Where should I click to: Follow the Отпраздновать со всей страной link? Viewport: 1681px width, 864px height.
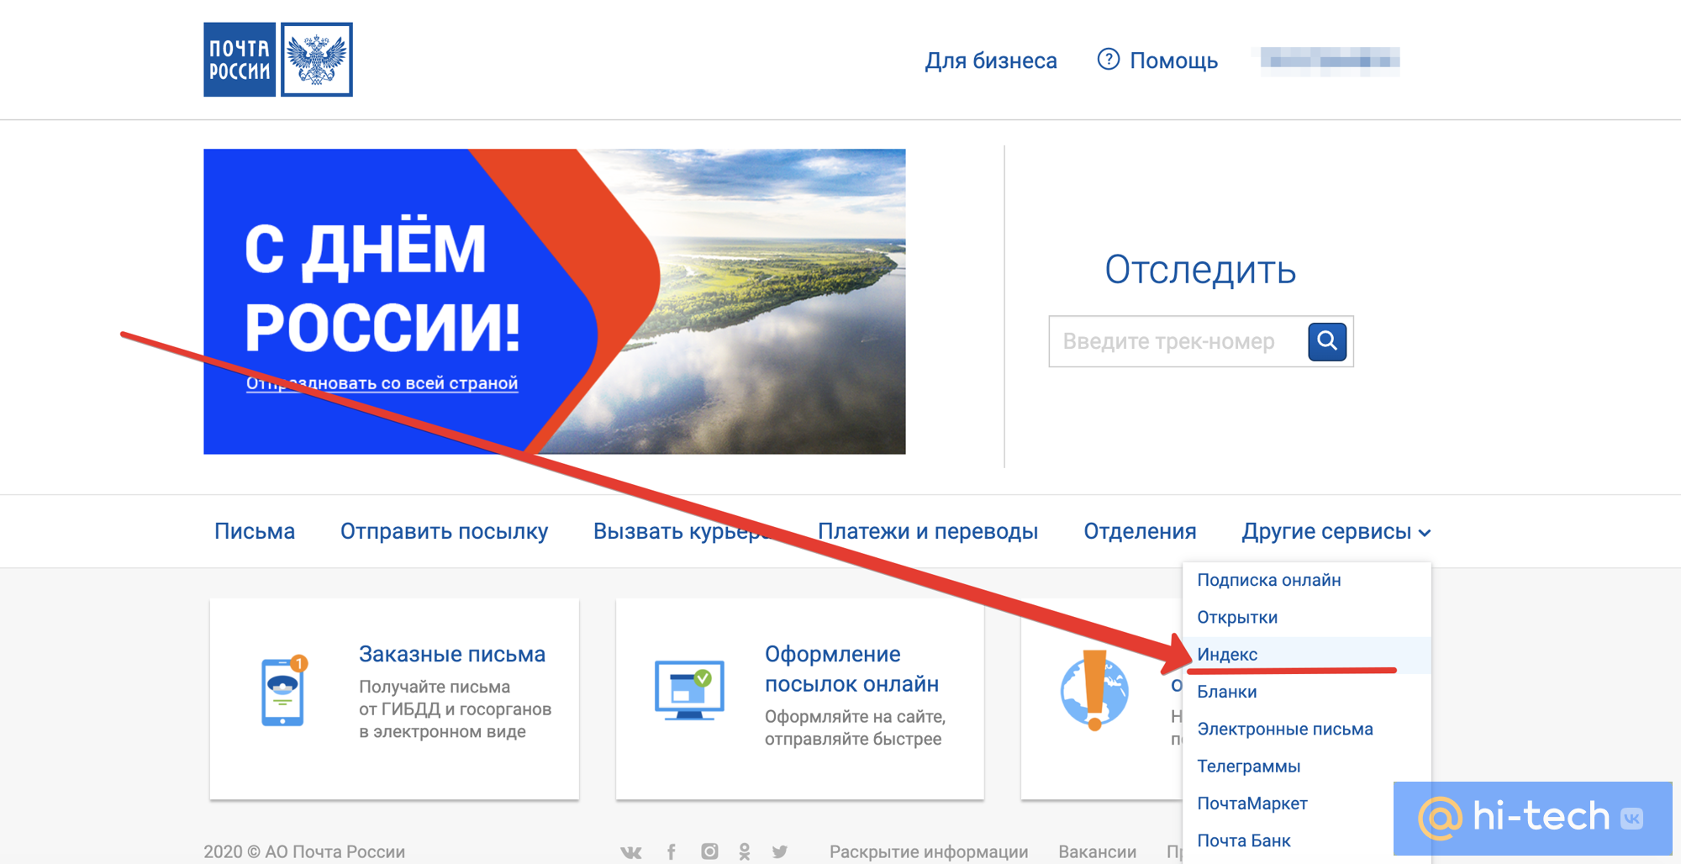382,383
